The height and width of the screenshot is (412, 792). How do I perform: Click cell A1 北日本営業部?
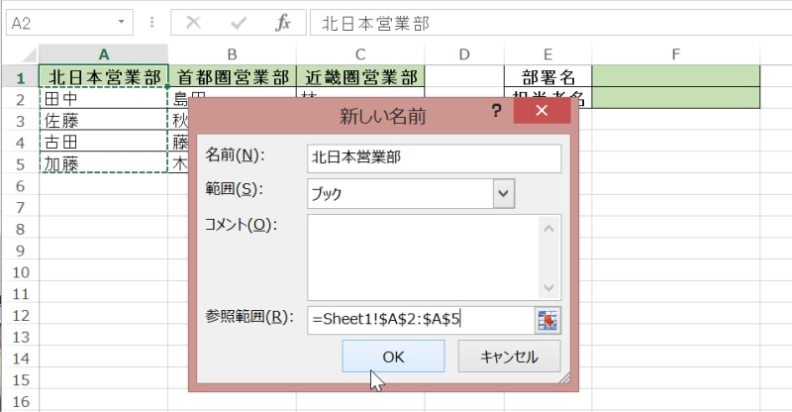coord(104,77)
